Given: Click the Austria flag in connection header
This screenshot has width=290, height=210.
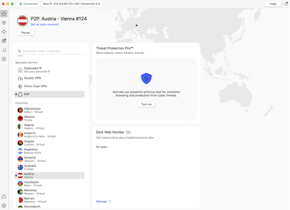Looking at the screenshot, I should tap(22, 21).
